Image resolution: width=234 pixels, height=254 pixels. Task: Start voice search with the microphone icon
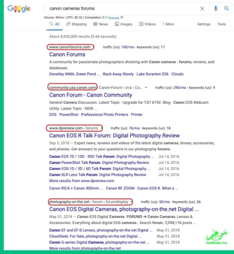[216, 8]
